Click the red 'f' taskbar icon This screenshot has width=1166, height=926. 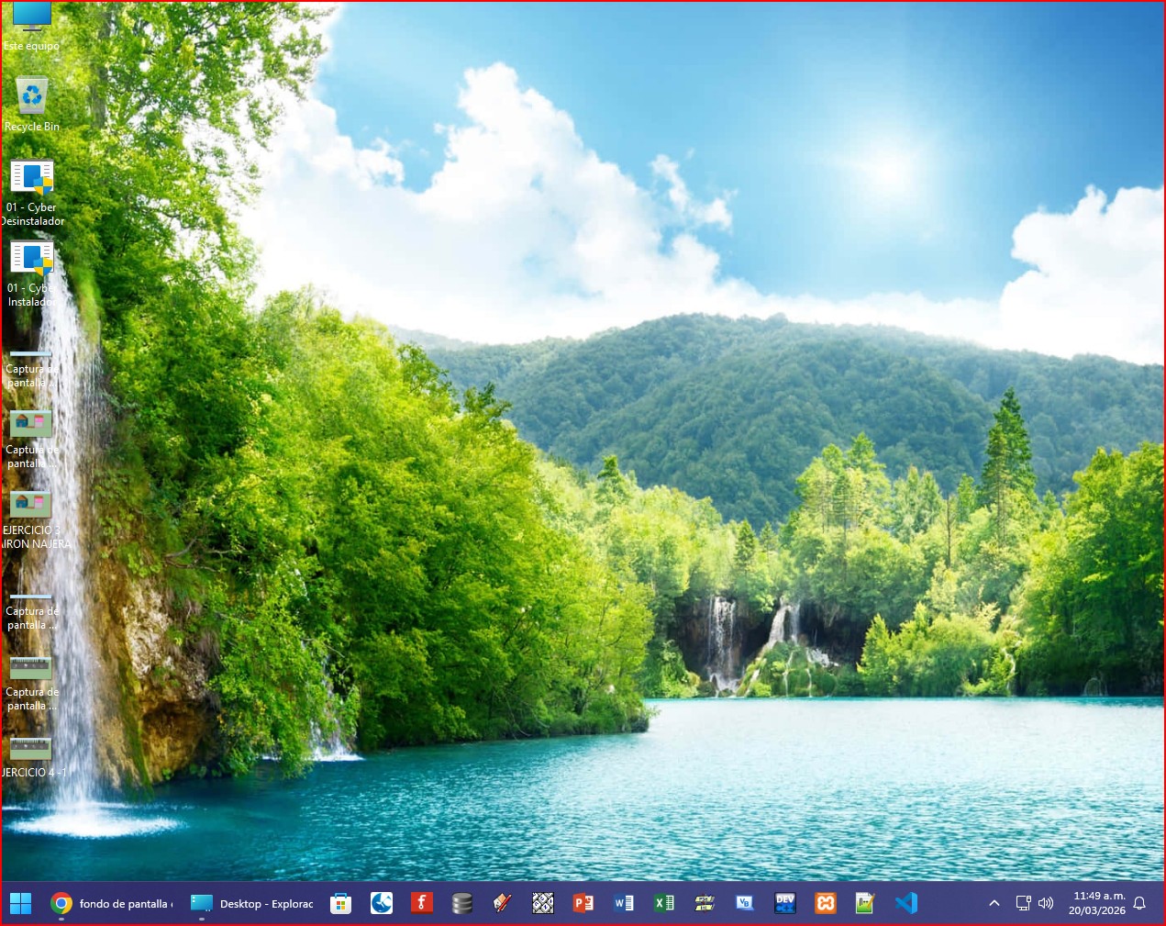coord(421,903)
